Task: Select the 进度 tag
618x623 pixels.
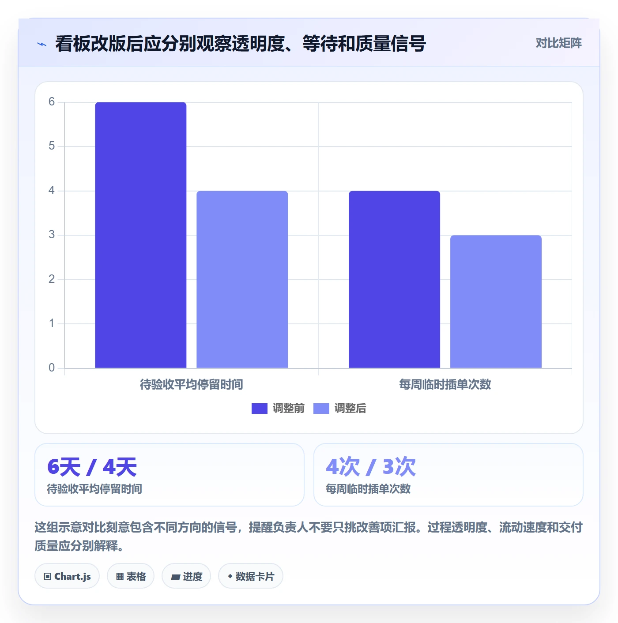Action: point(186,576)
